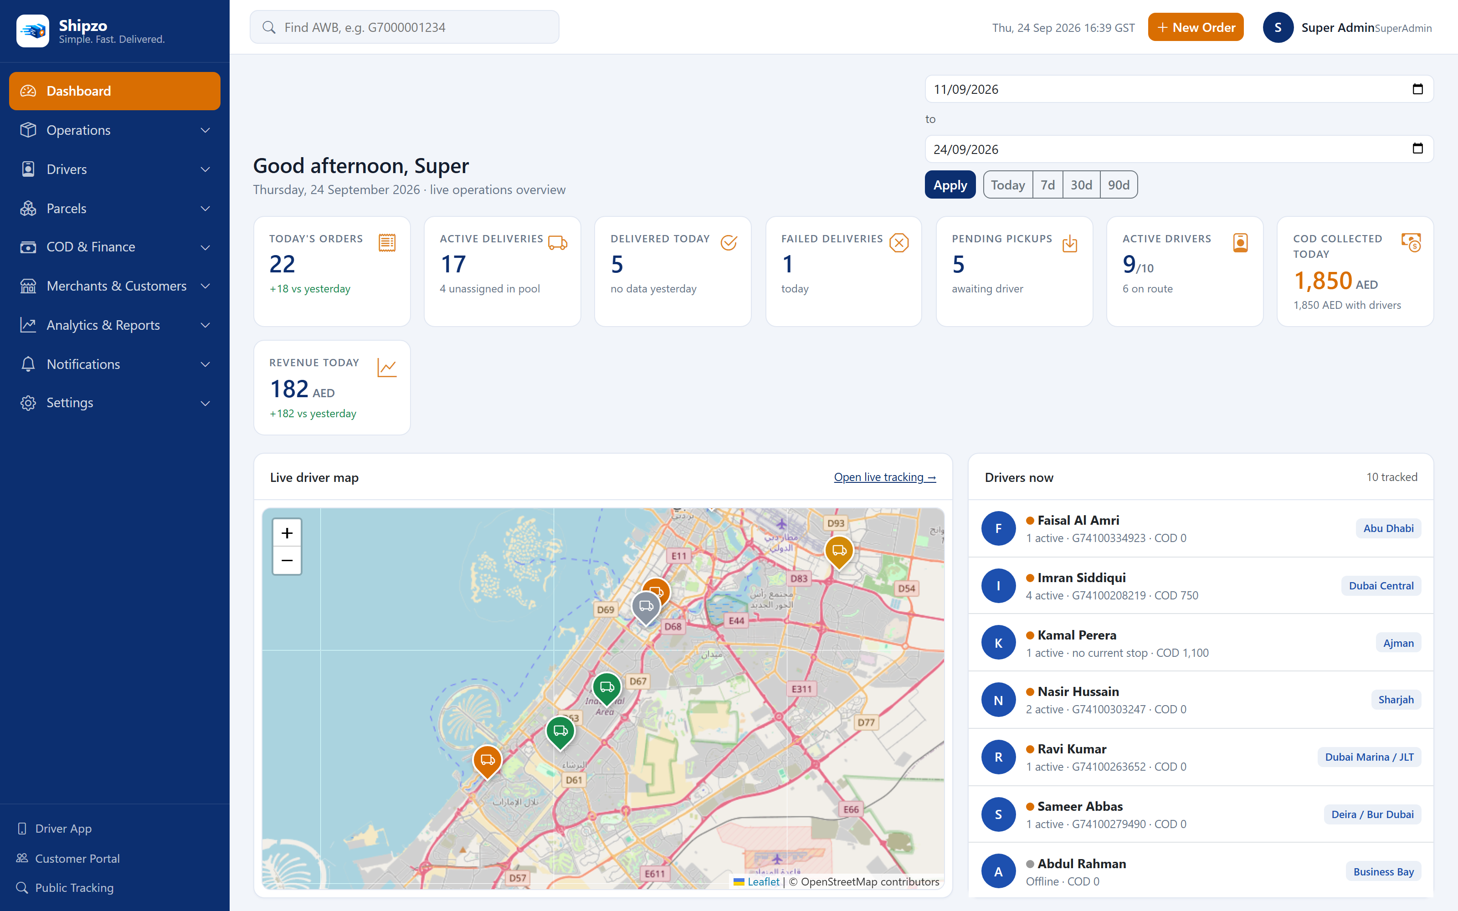Expand the Settings section
This screenshot has height=911, width=1458.
pos(114,403)
